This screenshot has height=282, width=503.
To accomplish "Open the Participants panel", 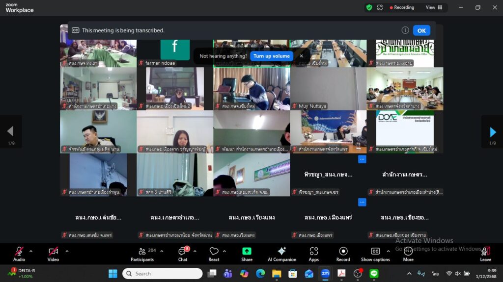I will pyautogui.click(x=143, y=253).
